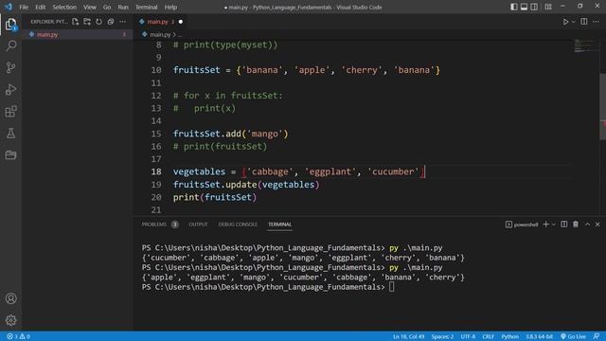The image size is (606, 341).
Task: Open the Search view in activity bar
Action: tap(10, 46)
